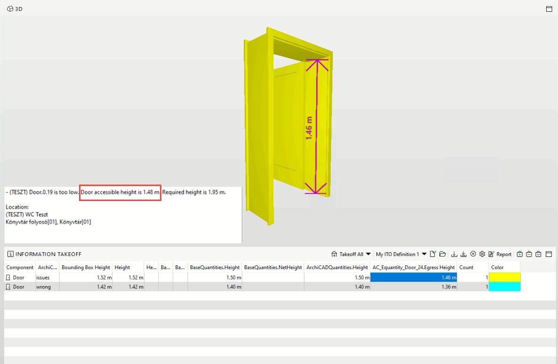The height and width of the screenshot is (364, 558).
Task: Open an ITO definition from folder
Action: tap(443, 254)
